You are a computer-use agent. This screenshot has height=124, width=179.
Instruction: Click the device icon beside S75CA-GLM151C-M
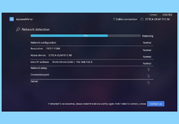(142, 19)
